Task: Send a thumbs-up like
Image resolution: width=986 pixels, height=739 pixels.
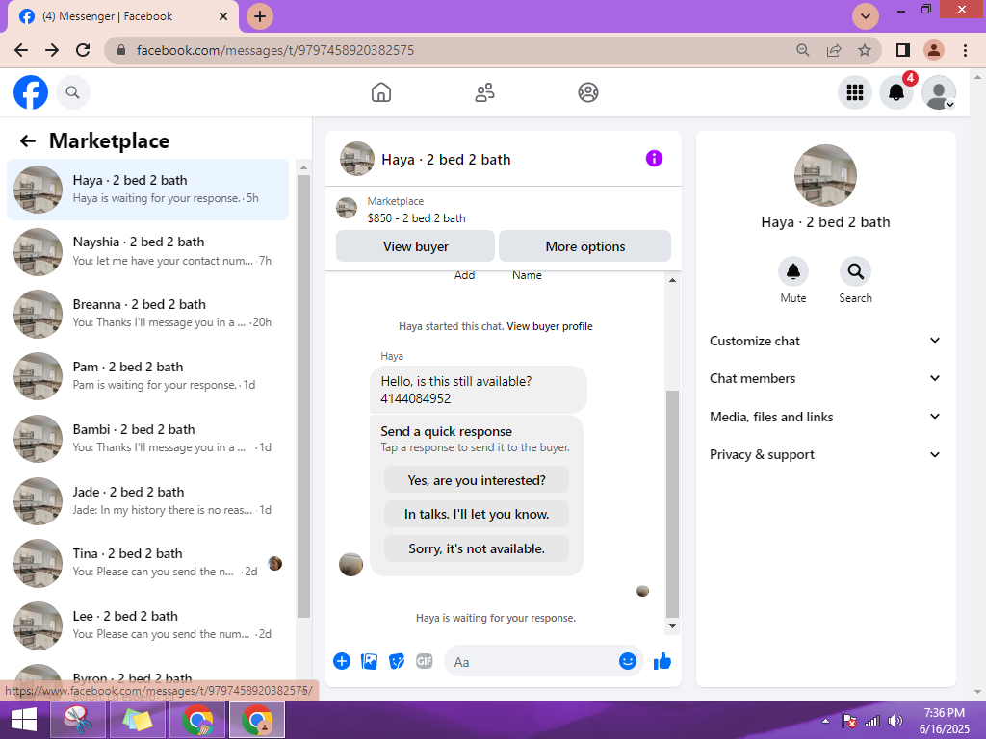Action: pos(662,661)
